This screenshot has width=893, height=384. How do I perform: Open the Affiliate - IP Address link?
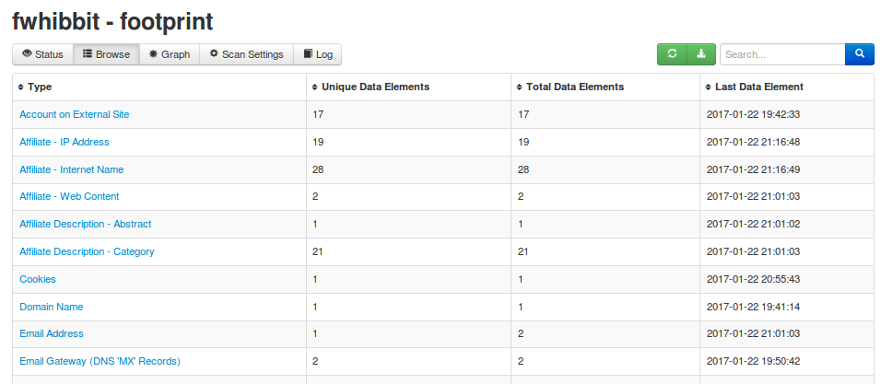(x=64, y=142)
